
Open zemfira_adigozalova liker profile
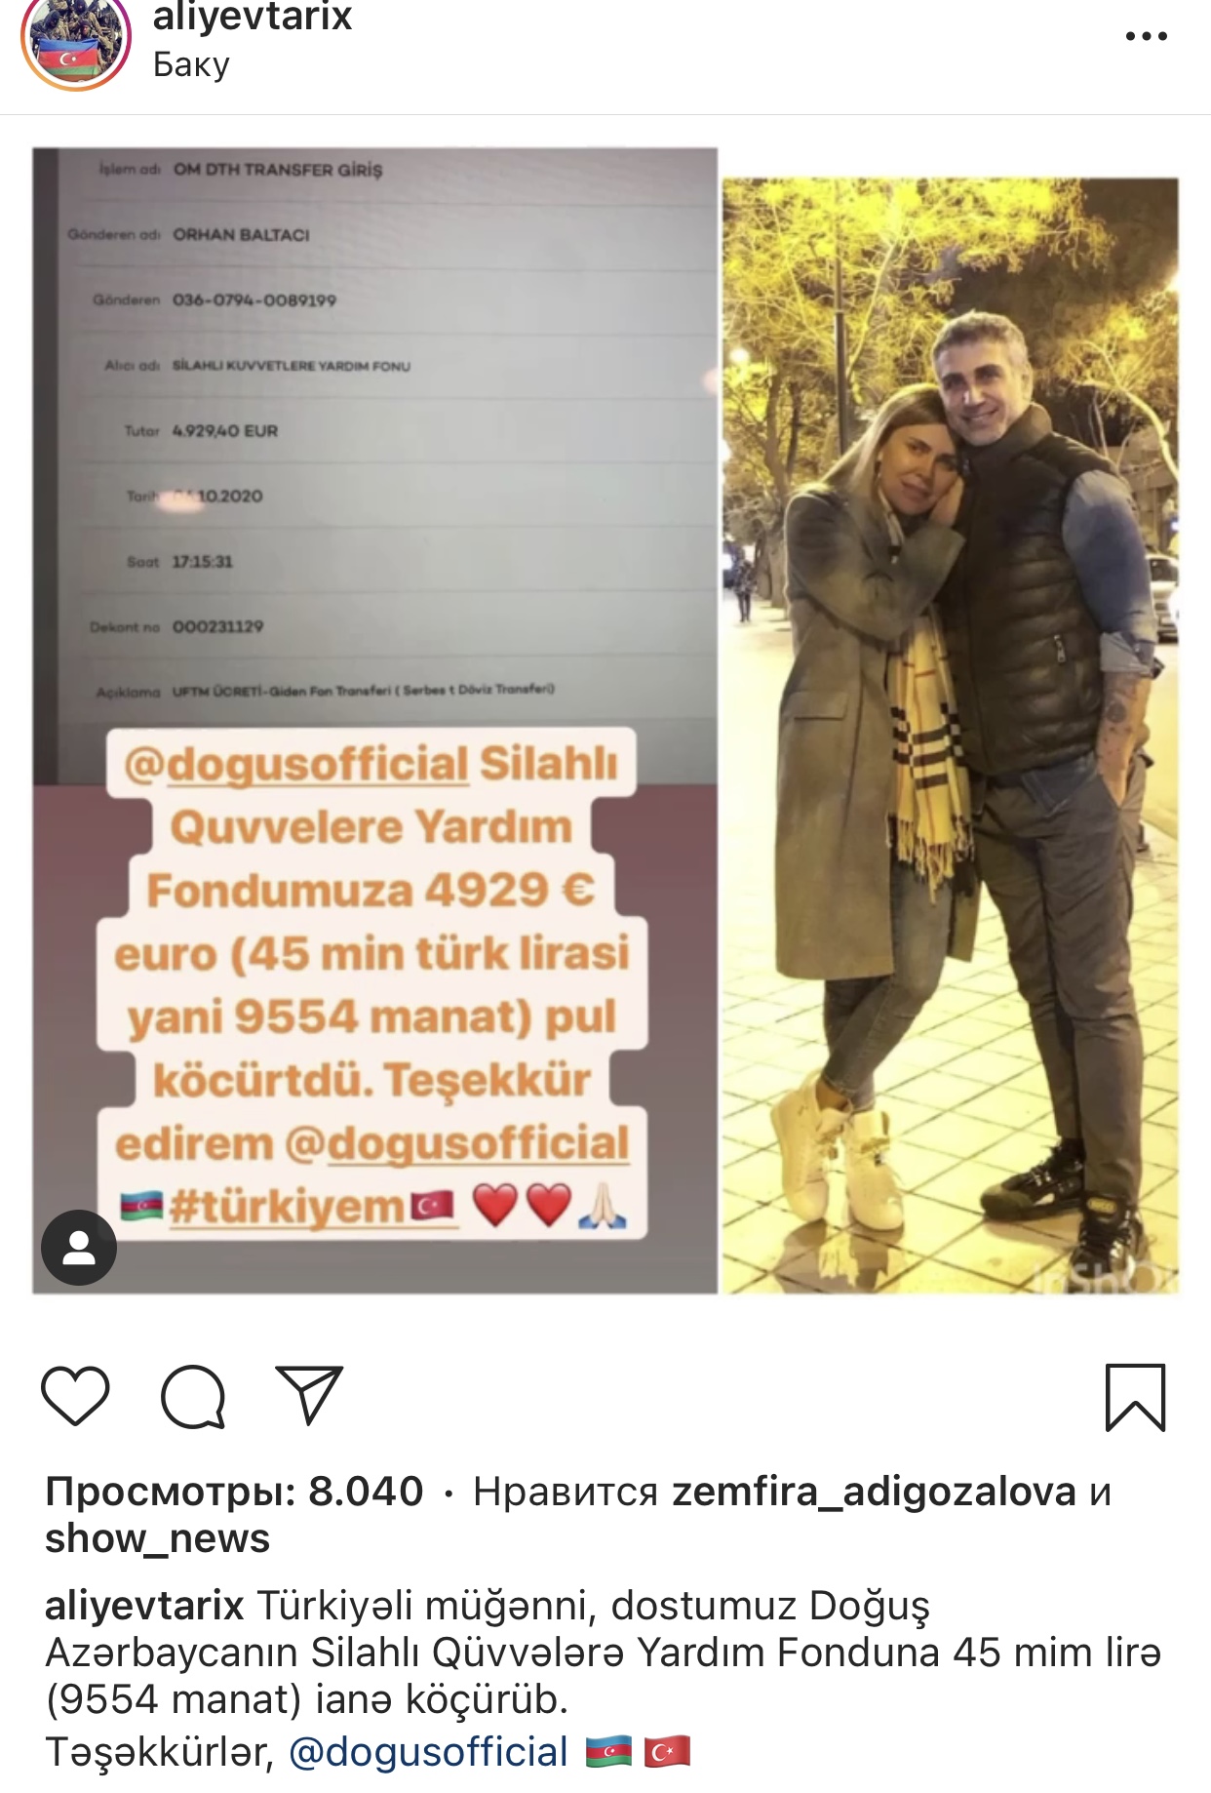click(874, 1492)
